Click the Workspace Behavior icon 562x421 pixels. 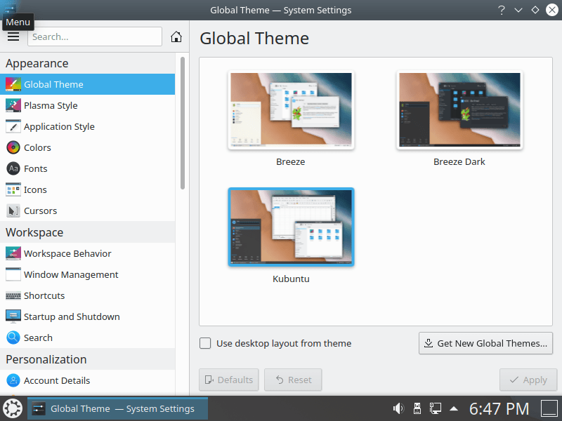pos(13,253)
